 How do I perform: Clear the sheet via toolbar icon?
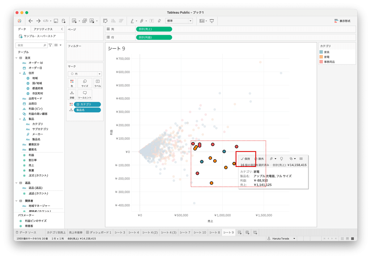pyautogui.click(x=92, y=21)
